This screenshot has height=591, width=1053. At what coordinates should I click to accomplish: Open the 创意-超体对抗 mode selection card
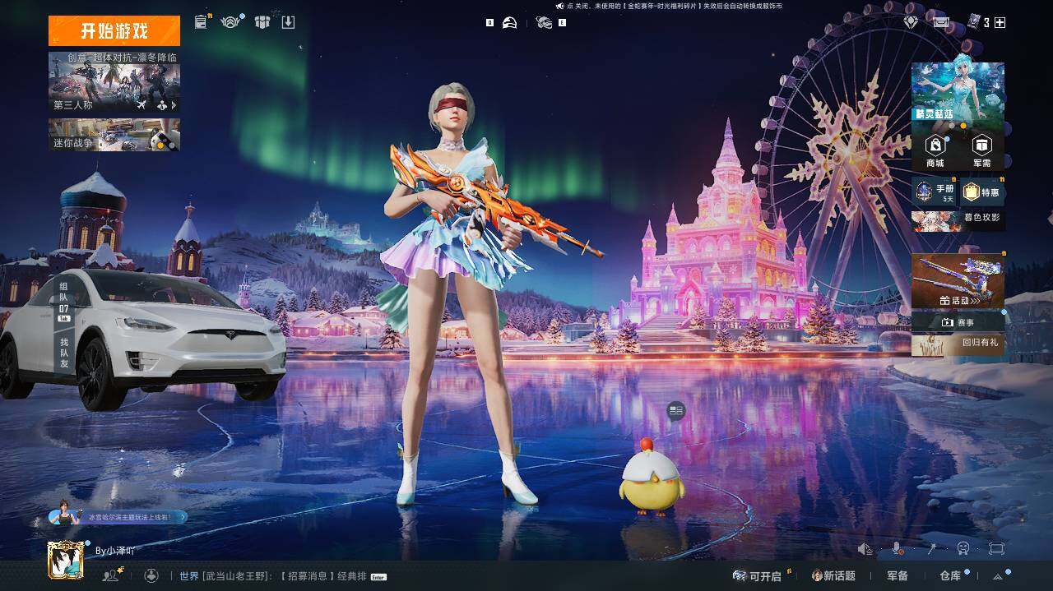(x=114, y=82)
